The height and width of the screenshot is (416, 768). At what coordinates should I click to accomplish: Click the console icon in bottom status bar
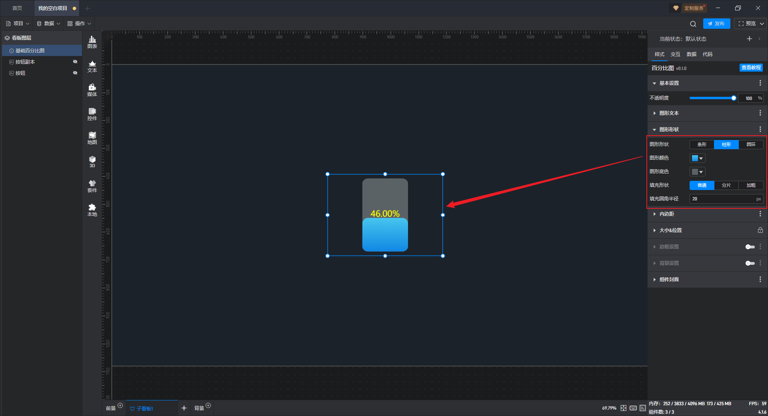(642, 408)
